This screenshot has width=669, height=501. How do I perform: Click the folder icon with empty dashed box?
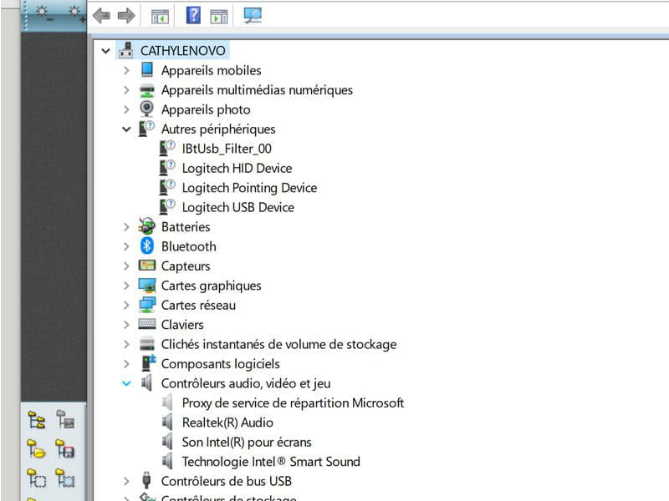click(x=37, y=478)
